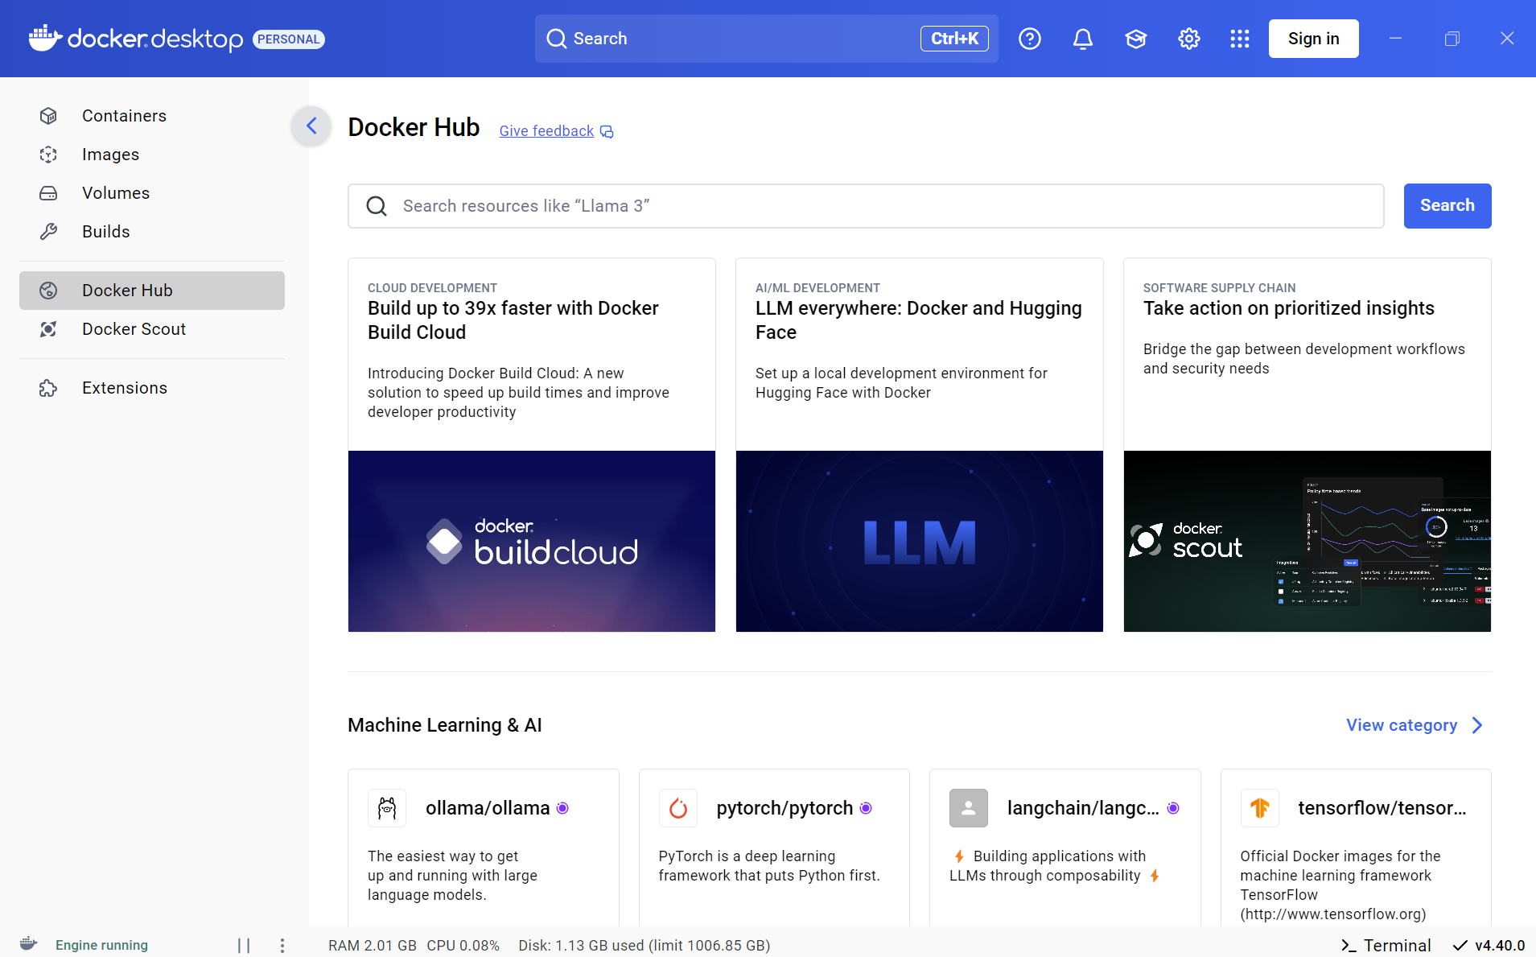Open the Learning Center graduation cap icon
Viewport: 1536px width, 957px height.
coord(1136,38)
